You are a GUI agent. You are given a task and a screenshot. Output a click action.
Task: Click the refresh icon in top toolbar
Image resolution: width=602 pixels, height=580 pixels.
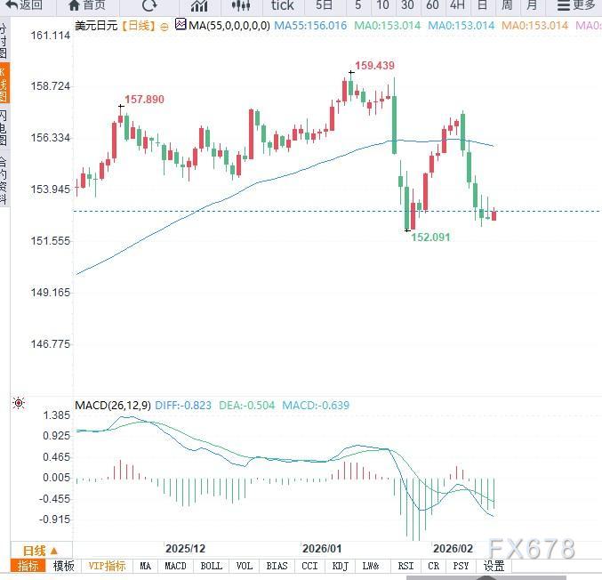tap(148, 5)
